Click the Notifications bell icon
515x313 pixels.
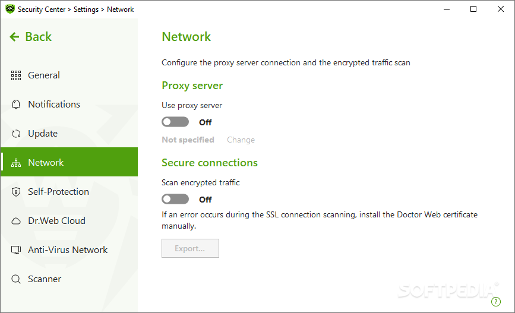[x=16, y=105]
